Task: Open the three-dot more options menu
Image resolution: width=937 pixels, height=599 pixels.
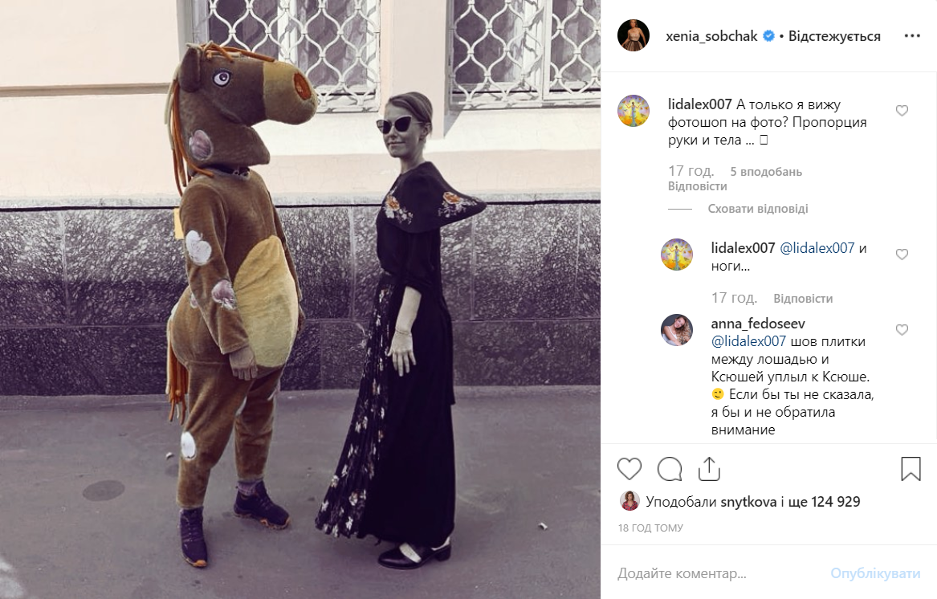Action: [912, 36]
